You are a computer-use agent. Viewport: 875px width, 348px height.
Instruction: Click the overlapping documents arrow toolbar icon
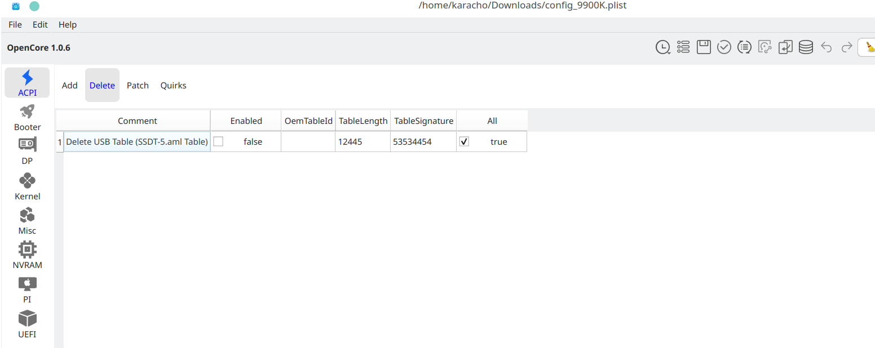click(785, 47)
